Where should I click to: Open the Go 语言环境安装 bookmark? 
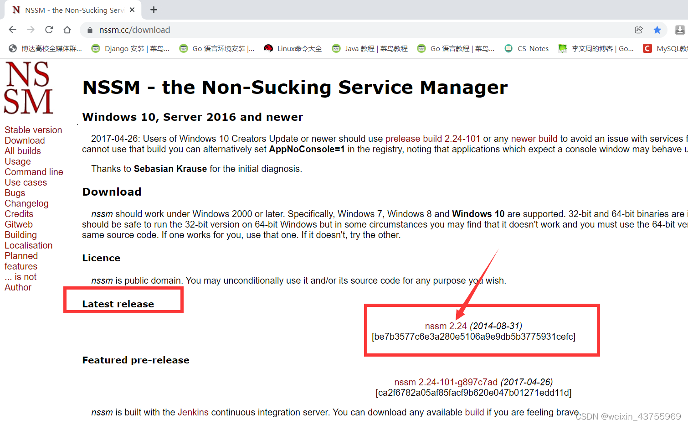point(217,48)
